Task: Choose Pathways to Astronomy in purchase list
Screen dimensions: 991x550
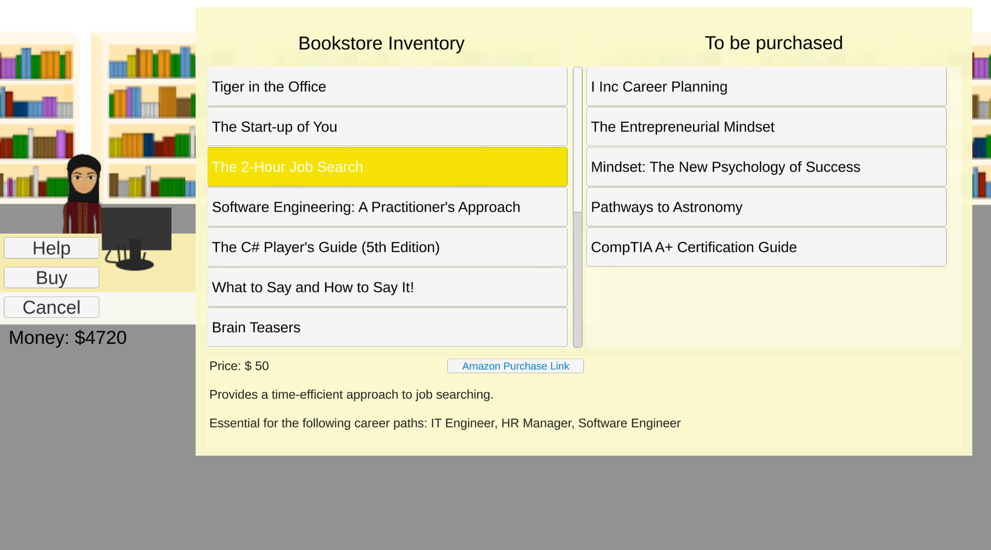Action: [766, 207]
